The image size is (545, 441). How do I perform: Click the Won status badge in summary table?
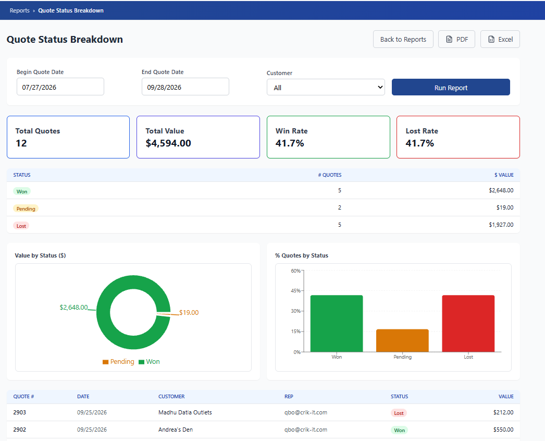click(22, 191)
